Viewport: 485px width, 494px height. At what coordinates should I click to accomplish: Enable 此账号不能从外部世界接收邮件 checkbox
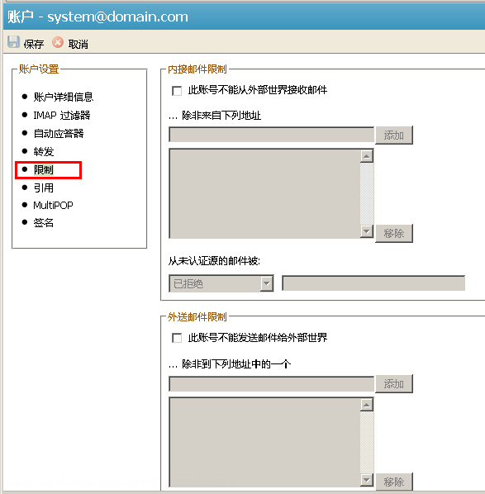tap(177, 91)
